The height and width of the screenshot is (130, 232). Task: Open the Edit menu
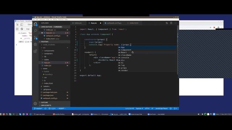[x=37, y=19]
